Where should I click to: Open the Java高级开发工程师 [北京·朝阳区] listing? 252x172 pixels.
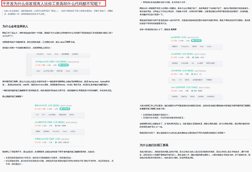click(x=50, y=122)
